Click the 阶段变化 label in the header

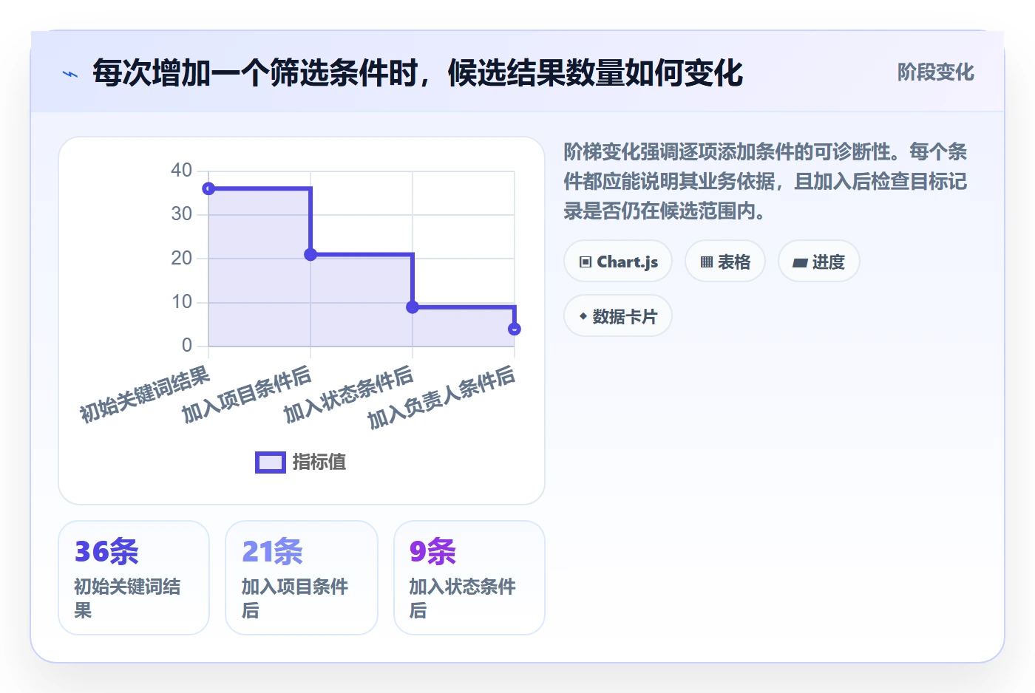coord(935,72)
